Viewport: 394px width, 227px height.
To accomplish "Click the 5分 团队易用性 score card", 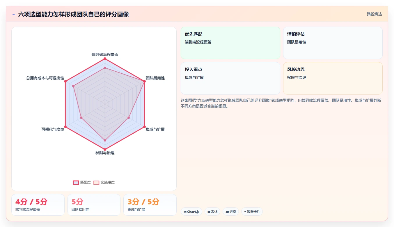I will click(x=94, y=205).
